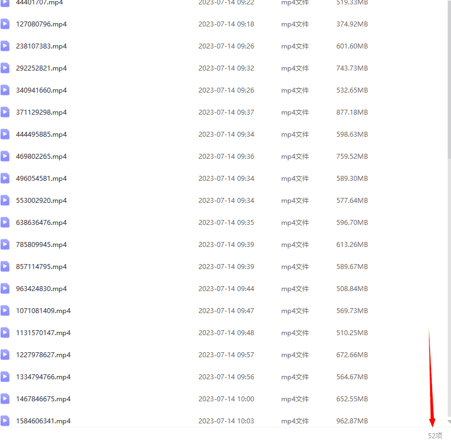Click the 564.67MB size of 1334794766.mp4
Image resolution: width=451 pixels, height=441 pixels.
(352, 377)
